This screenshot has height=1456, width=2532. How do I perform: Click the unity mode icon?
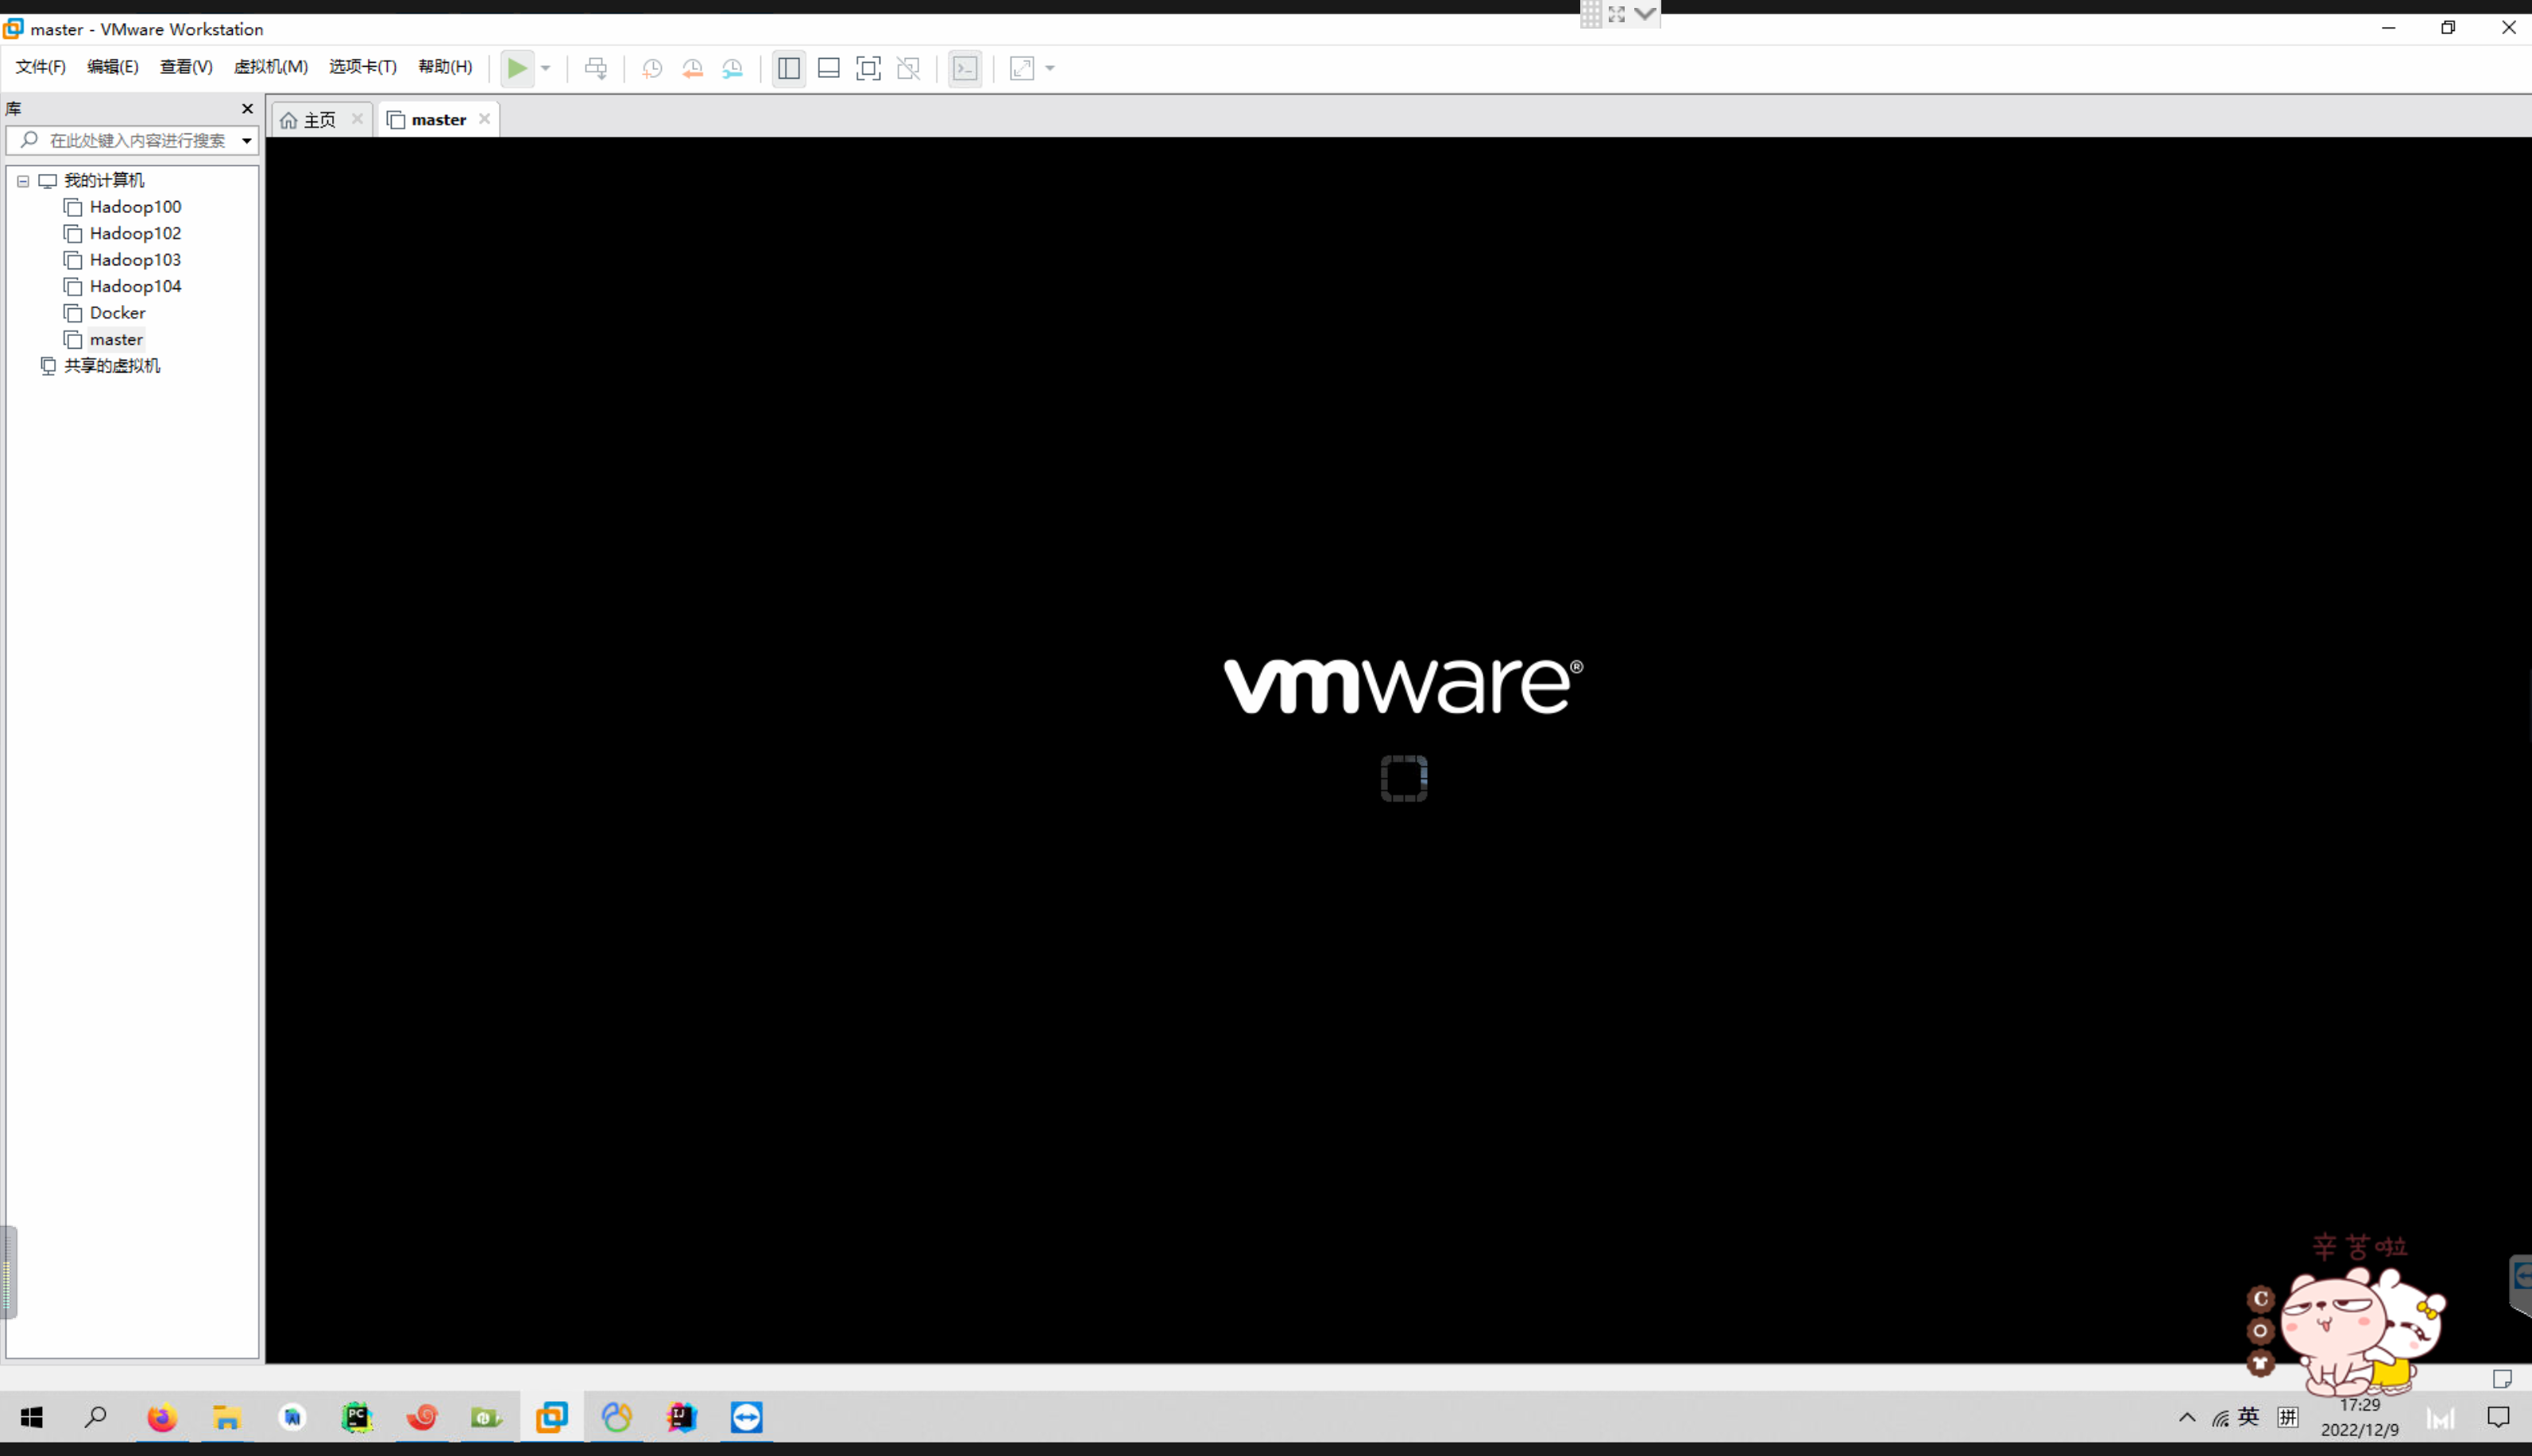(x=909, y=68)
